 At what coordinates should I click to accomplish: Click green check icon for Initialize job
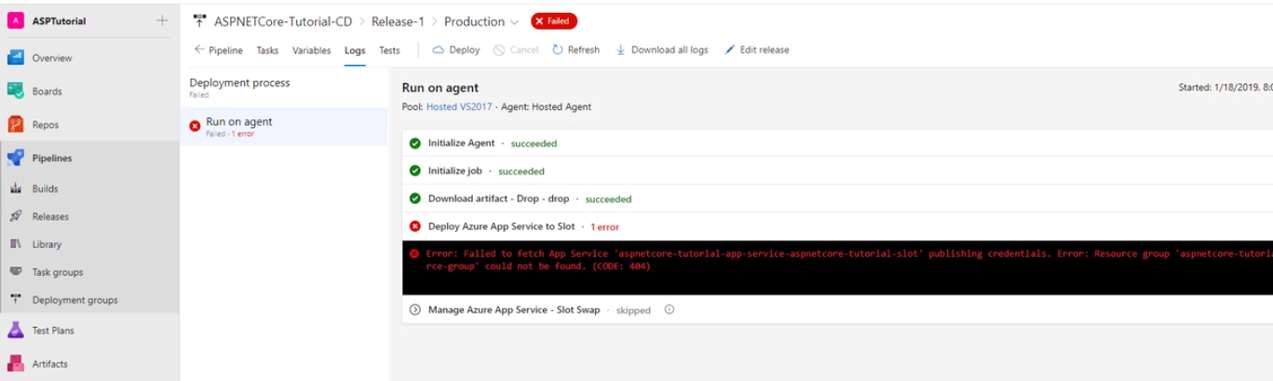414,171
